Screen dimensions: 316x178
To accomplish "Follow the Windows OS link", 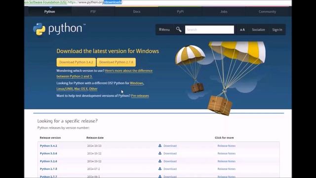I will pyautogui.click(x=136, y=83).
